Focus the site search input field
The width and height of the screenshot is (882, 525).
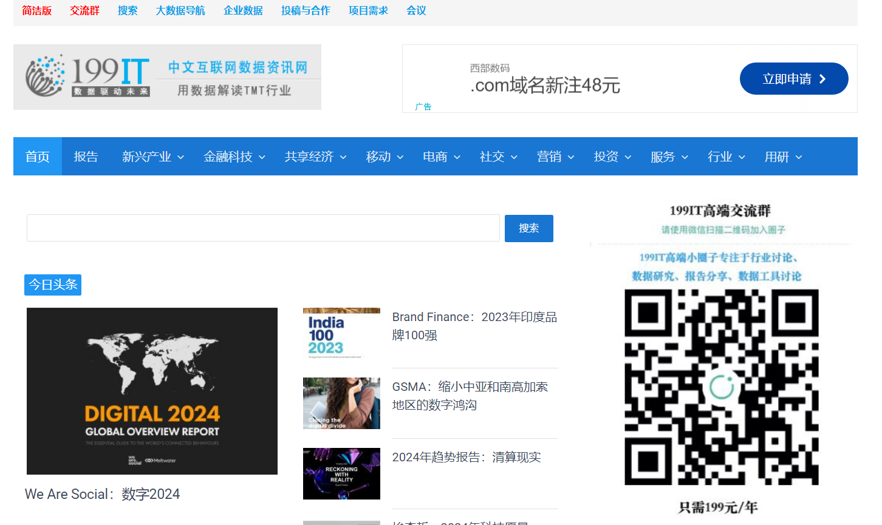pos(263,228)
